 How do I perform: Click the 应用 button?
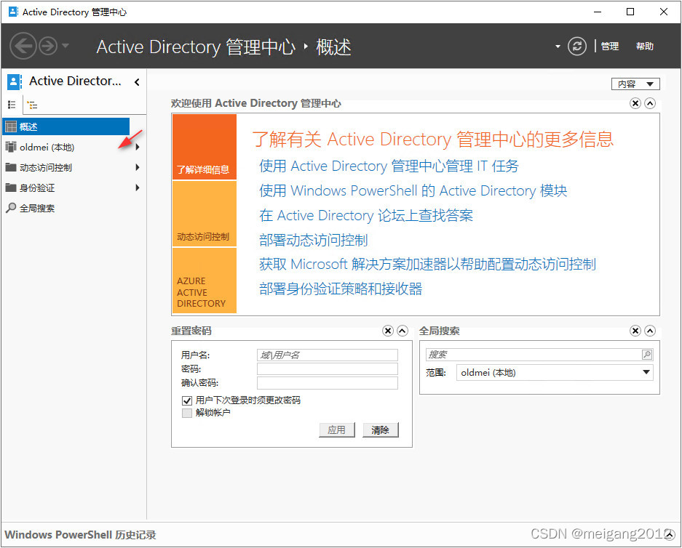[337, 430]
